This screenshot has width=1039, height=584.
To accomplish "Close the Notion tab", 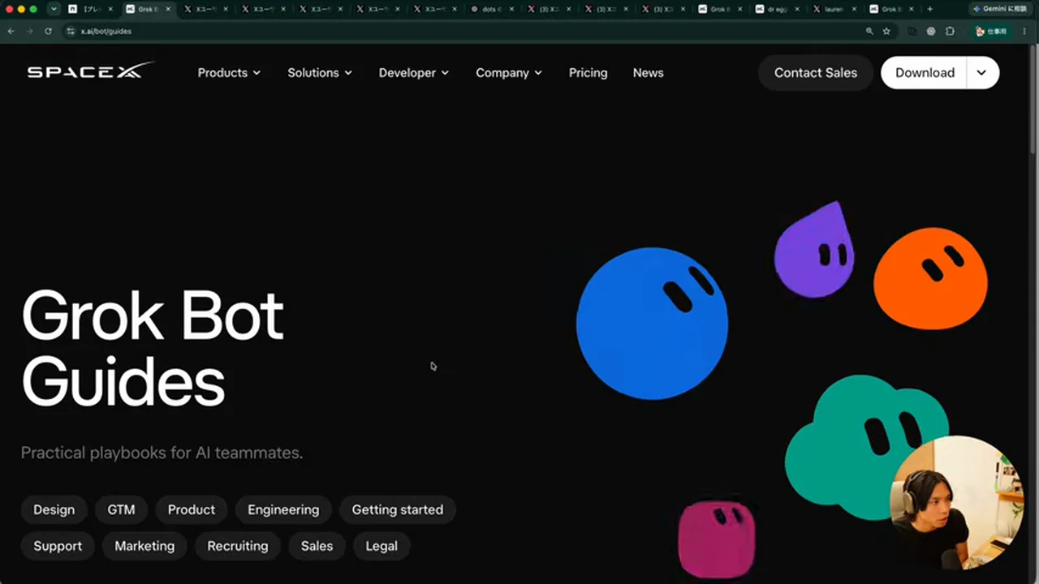I will (x=112, y=9).
